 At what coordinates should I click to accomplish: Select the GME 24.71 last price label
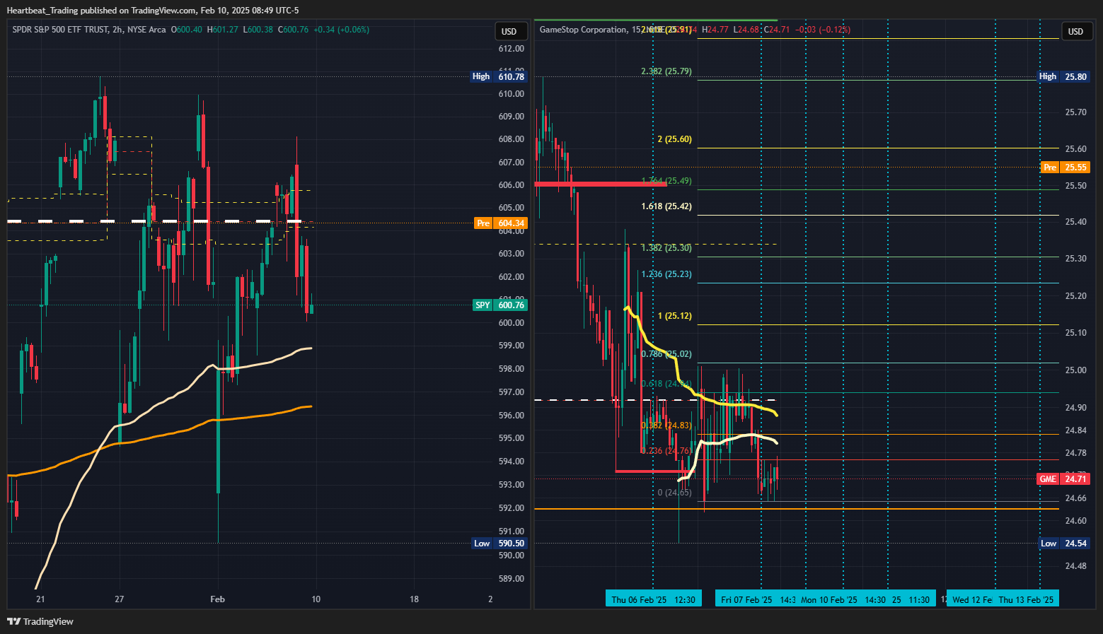[1064, 479]
